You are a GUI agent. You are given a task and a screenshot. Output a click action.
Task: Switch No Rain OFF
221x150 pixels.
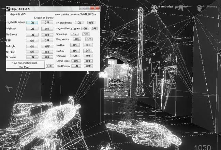88,45
